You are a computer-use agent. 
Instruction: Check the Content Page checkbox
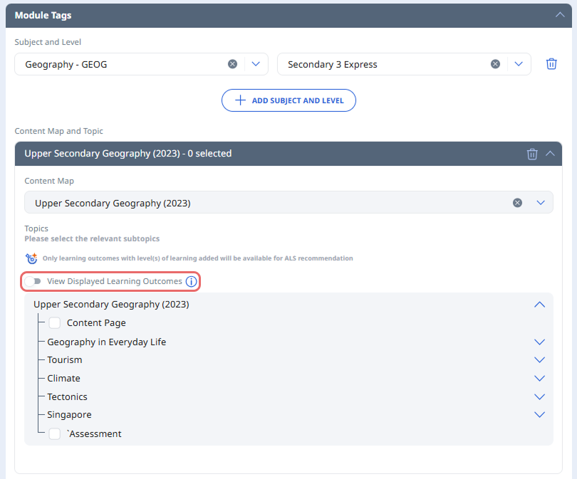click(55, 323)
